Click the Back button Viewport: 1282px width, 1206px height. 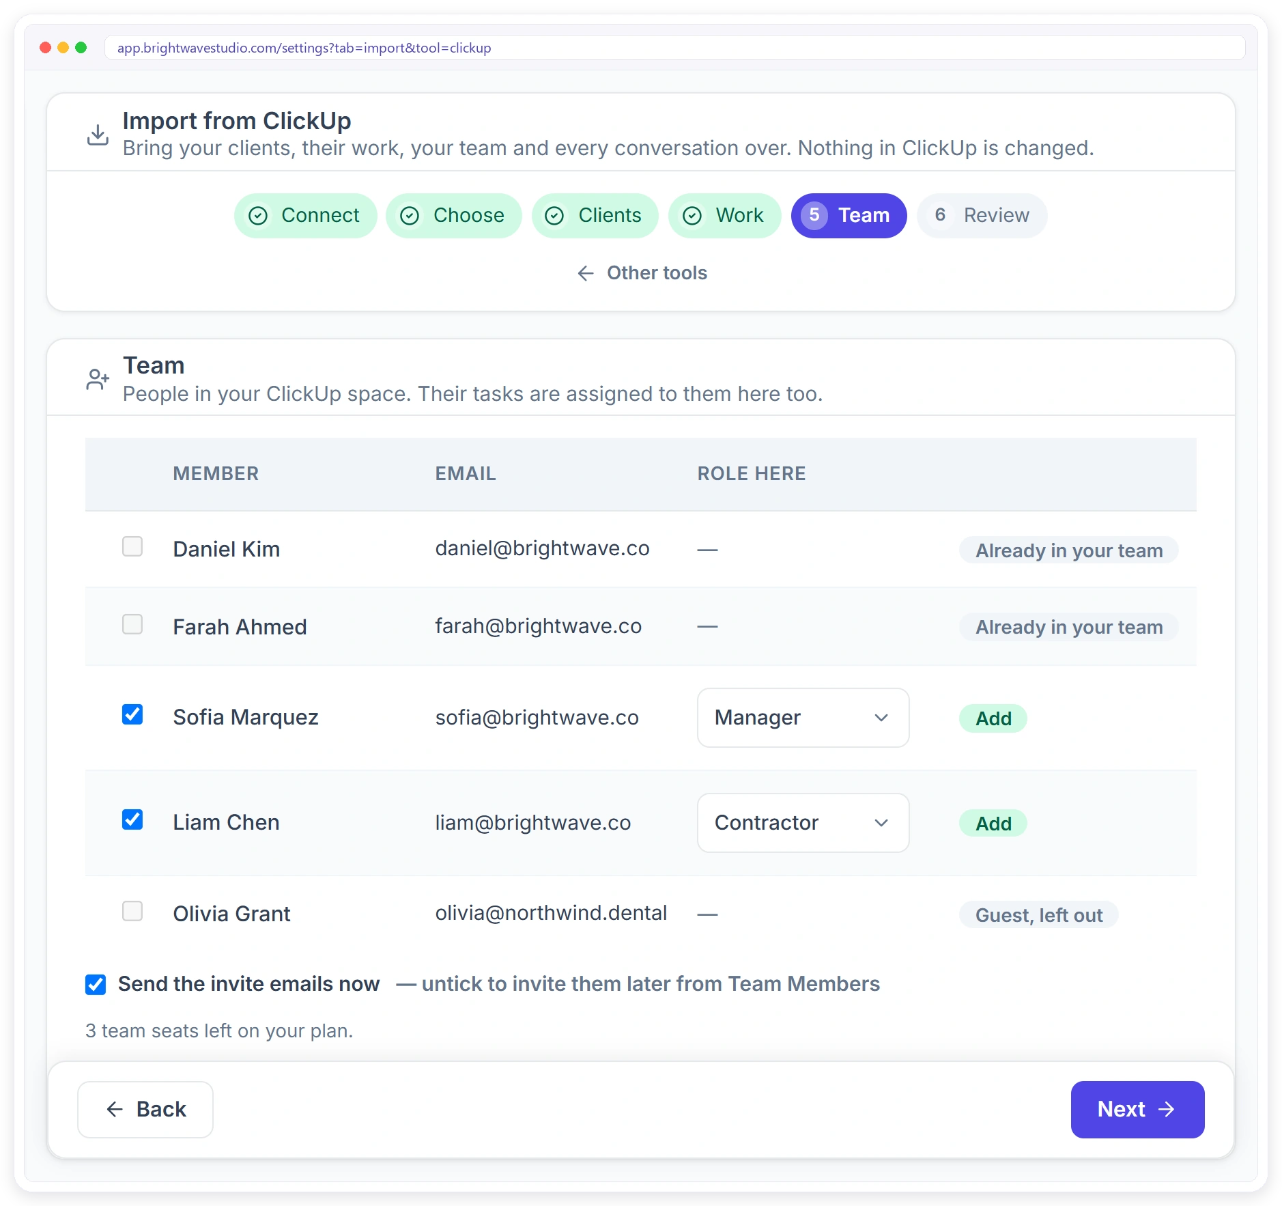145,1110
